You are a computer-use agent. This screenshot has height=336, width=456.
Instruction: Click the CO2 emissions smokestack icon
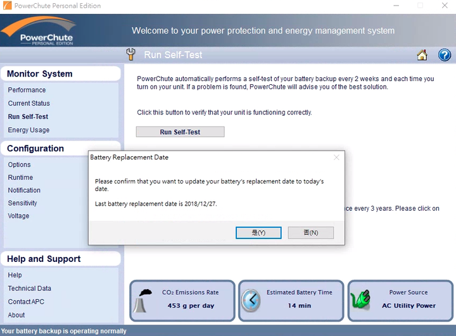pyautogui.click(x=143, y=301)
